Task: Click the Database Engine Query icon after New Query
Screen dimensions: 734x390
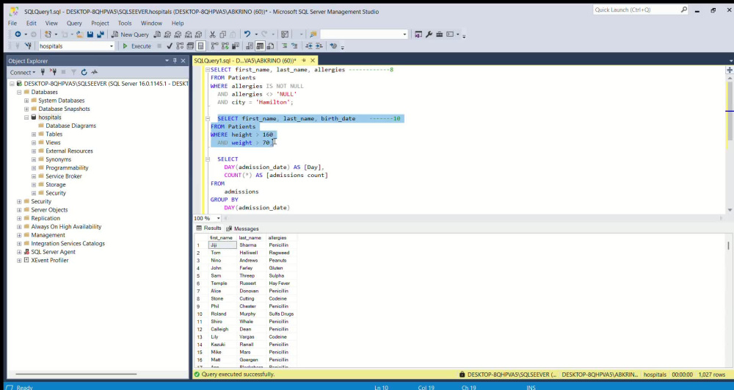Action: (x=157, y=35)
